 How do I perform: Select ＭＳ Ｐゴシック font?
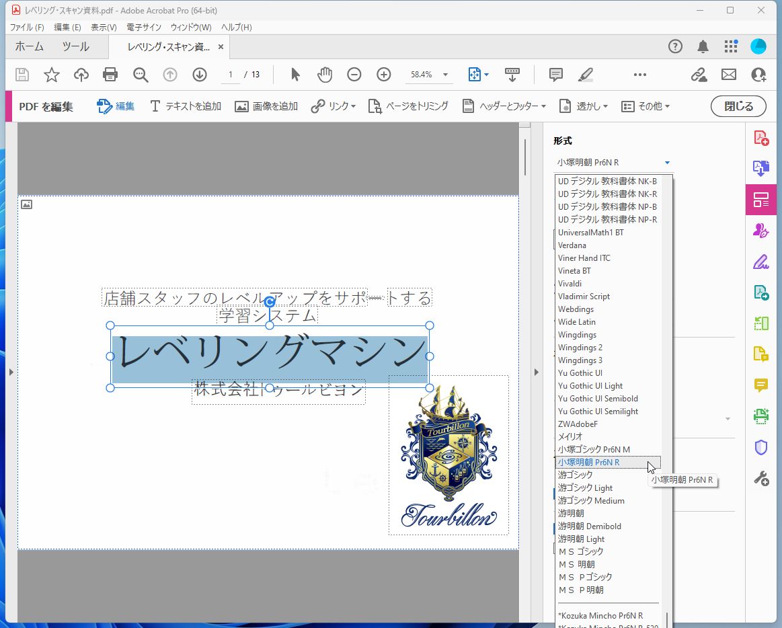tap(609, 577)
